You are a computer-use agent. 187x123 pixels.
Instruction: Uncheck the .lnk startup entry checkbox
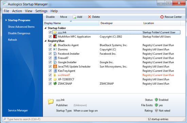point(50,32)
